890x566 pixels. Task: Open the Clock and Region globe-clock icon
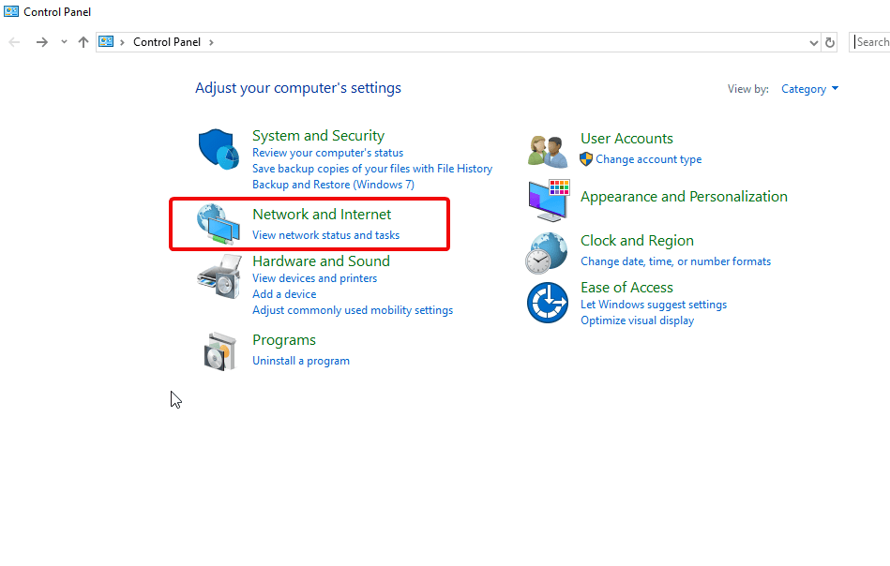(x=546, y=253)
